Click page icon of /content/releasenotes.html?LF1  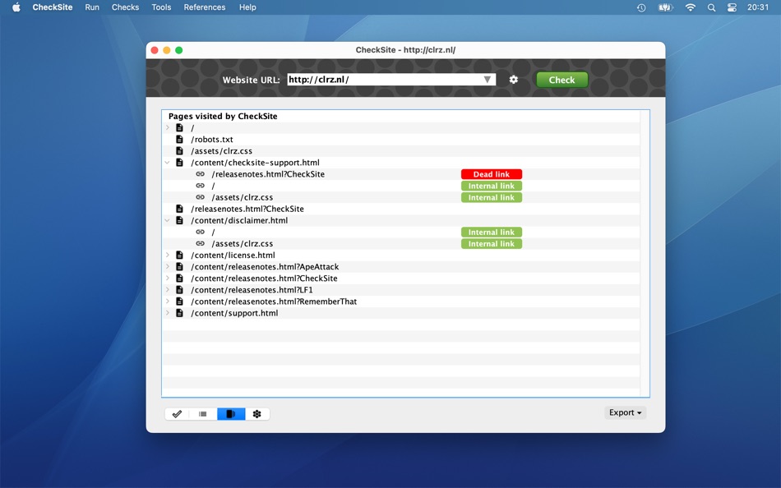pos(179,290)
